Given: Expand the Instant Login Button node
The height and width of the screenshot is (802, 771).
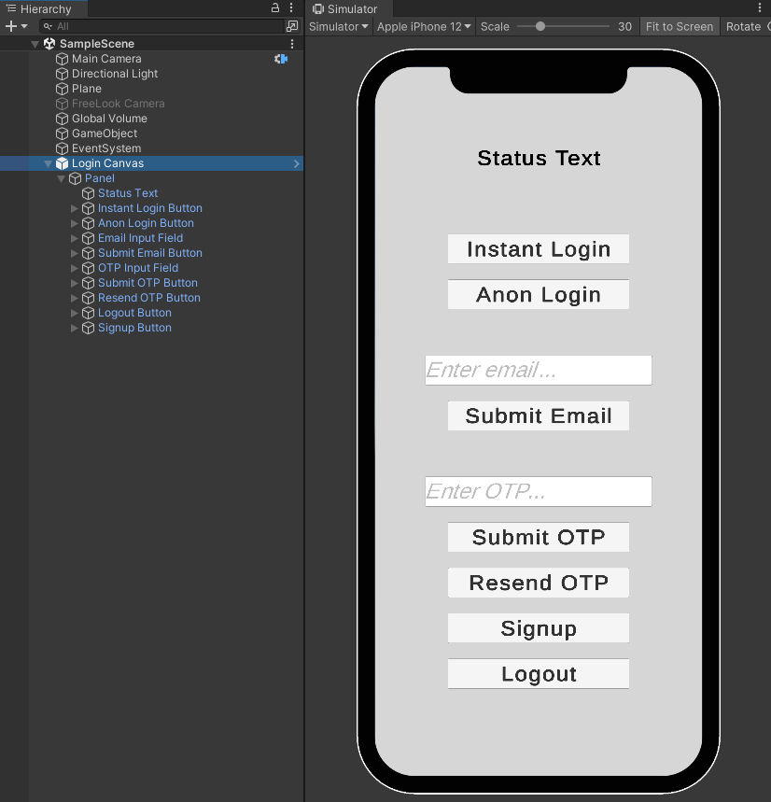Looking at the screenshot, I should 75,208.
